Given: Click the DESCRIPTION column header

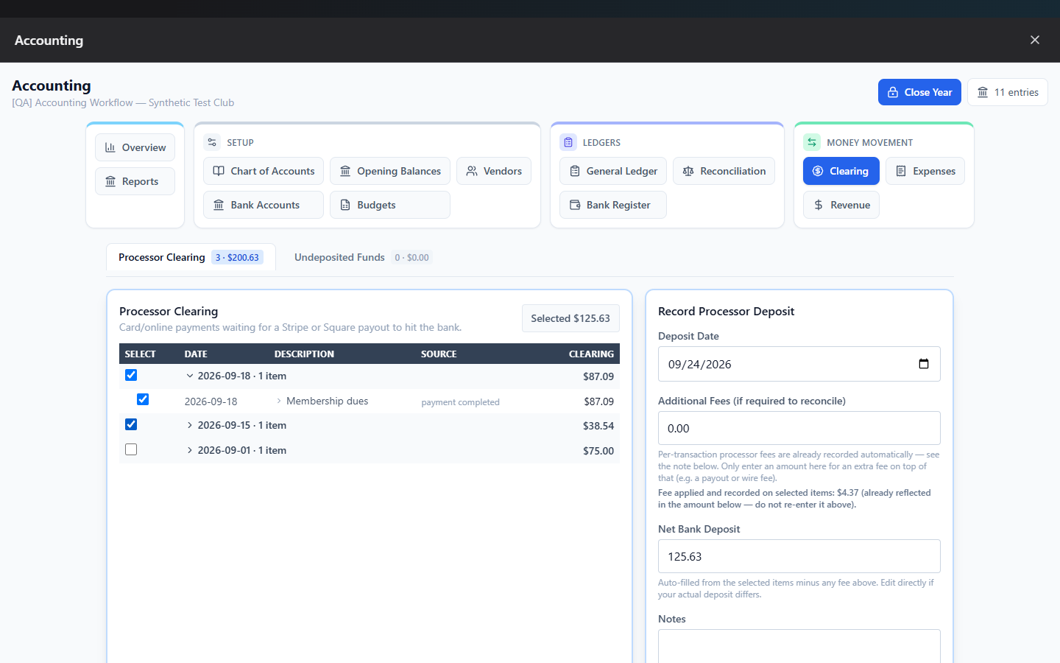Looking at the screenshot, I should click(x=304, y=354).
